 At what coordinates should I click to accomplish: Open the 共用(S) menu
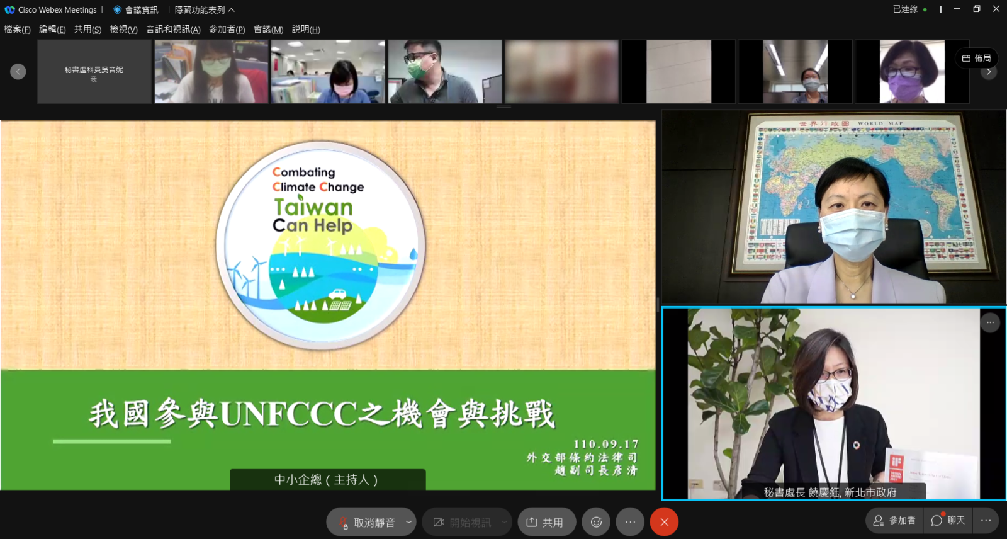87,30
